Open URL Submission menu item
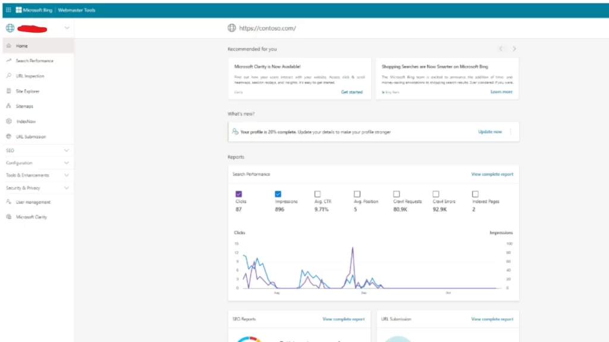 tap(38, 137)
